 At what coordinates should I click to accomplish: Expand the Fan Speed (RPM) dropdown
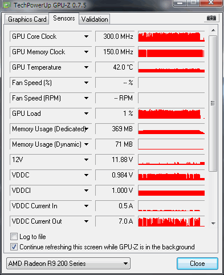pyautogui.click(x=87, y=98)
